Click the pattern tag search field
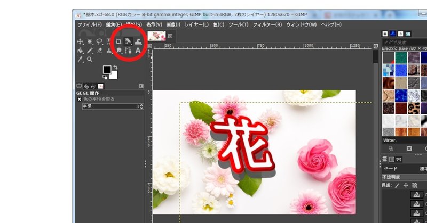Image resolution: width=427 pixels, height=223 pixels. 405,43
